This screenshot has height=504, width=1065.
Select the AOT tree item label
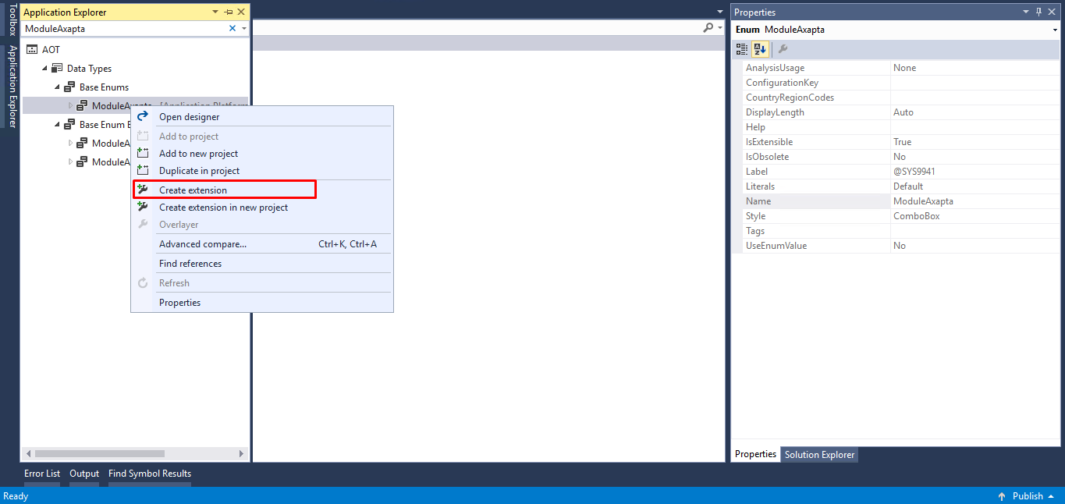(x=51, y=50)
